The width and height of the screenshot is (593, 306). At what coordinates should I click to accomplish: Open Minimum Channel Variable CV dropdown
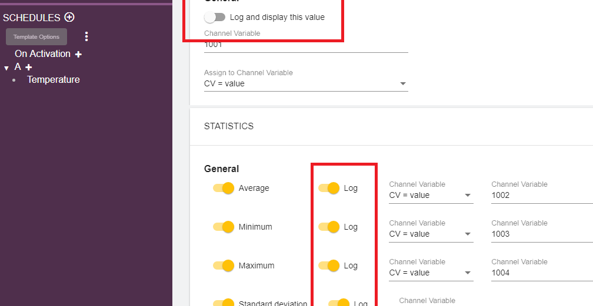(x=431, y=234)
